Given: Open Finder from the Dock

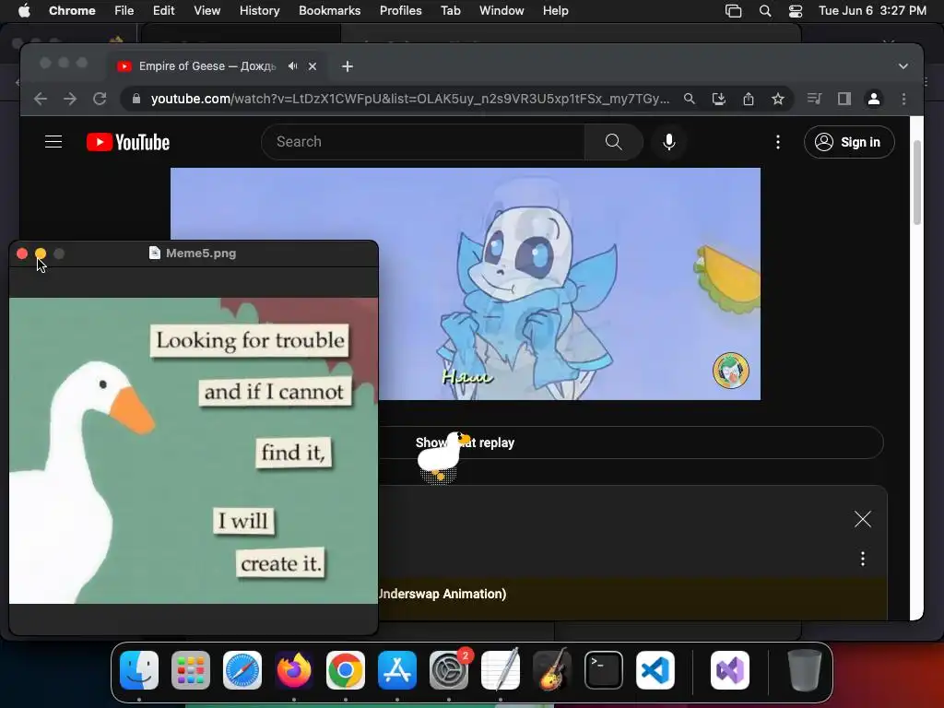Looking at the screenshot, I should [139, 670].
